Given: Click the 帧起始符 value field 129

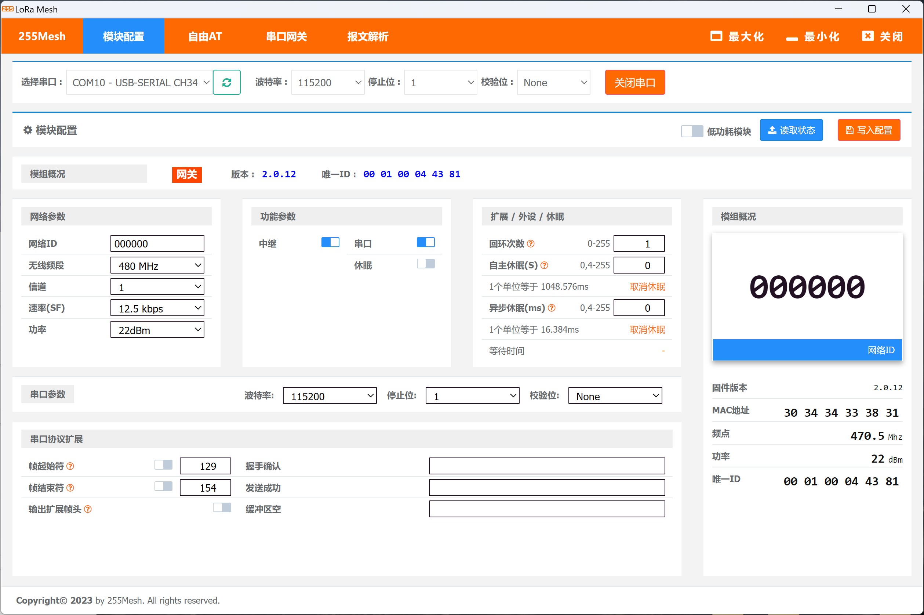Looking at the screenshot, I should [205, 466].
